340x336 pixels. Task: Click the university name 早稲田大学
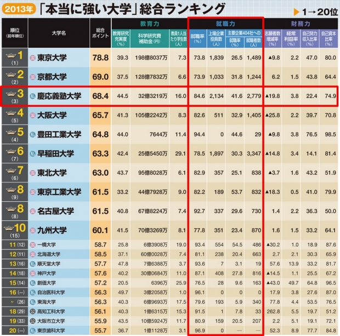tap(55, 153)
